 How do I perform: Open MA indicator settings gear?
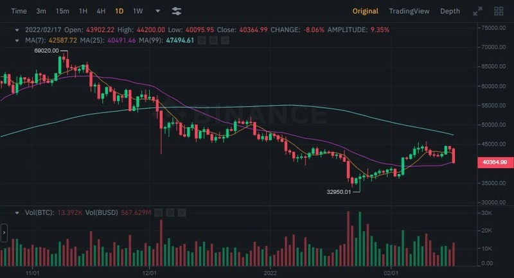click(211, 40)
